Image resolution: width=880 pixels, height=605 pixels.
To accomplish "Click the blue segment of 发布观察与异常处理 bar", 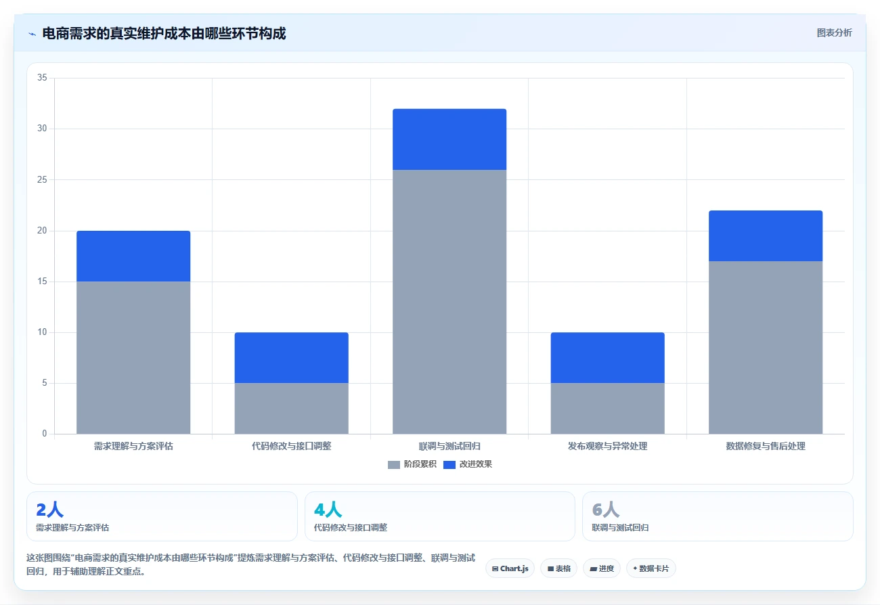I will click(x=608, y=357).
